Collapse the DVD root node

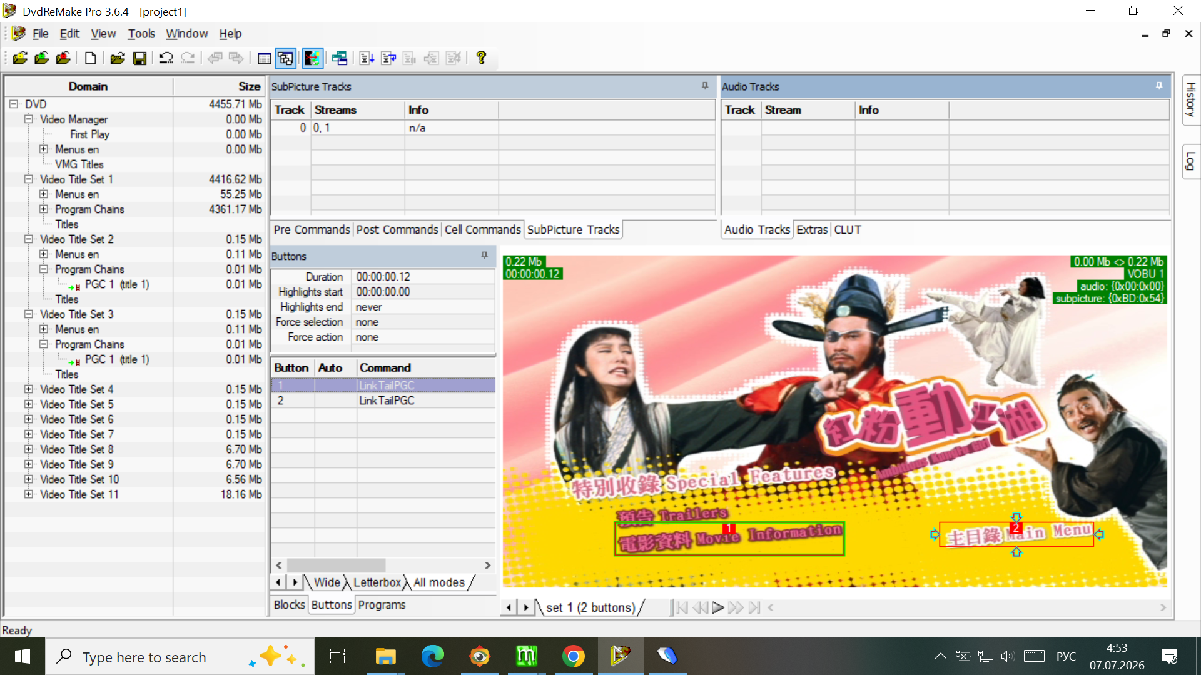coord(14,104)
